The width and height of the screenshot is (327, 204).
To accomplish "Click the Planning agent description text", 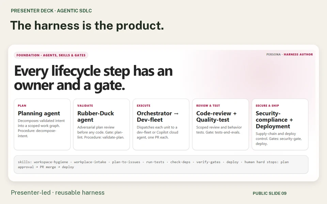I will click(x=41, y=128).
